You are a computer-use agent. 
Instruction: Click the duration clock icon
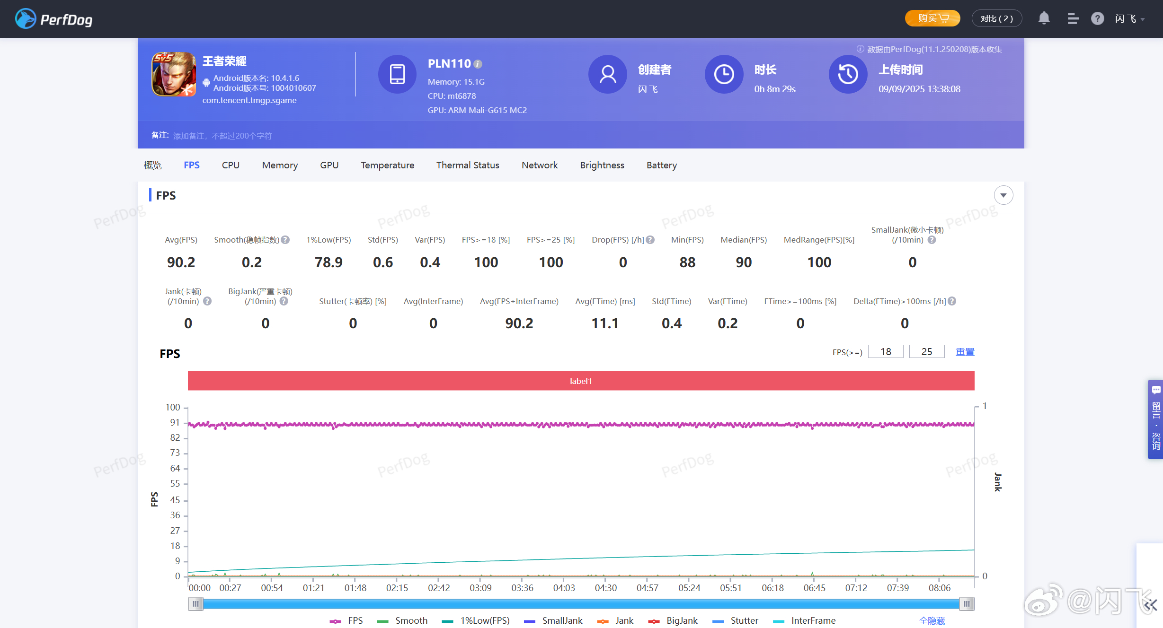[724, 74]
